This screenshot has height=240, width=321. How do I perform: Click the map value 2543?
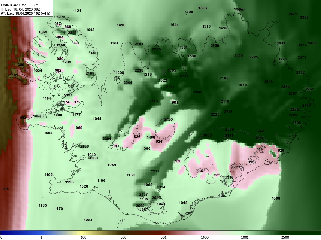[x=268, y=82]
